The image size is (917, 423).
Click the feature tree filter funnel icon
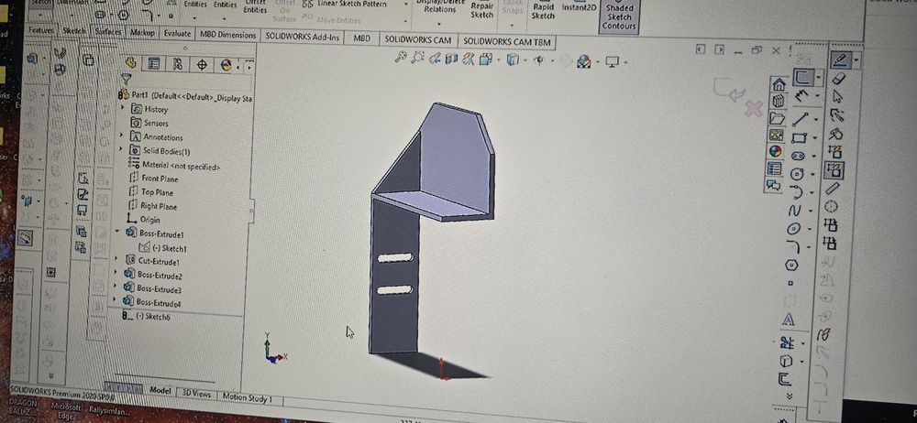click(x=126, y=79)
